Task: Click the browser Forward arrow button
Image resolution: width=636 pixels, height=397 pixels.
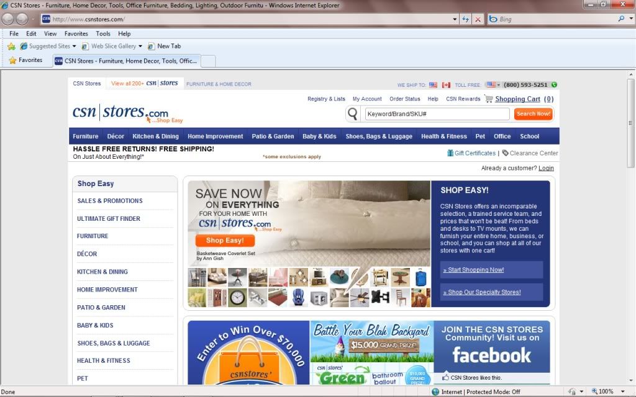Action: [x=22, y=19]
